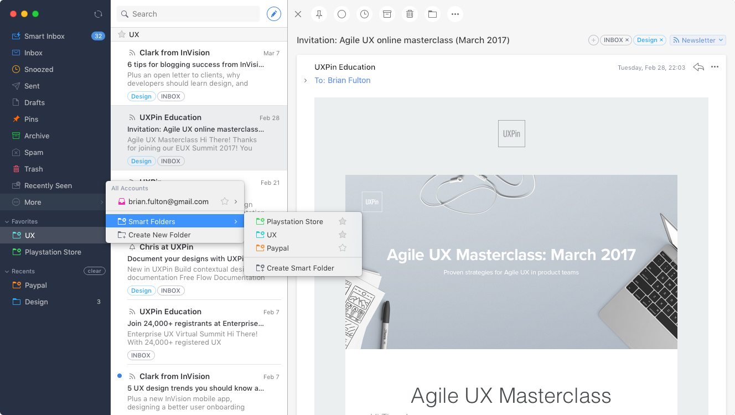Screen dimensions: 735x415
Task: Expand the brian.fulton@gmail.com submenu arrow
Action: (236, 201)
